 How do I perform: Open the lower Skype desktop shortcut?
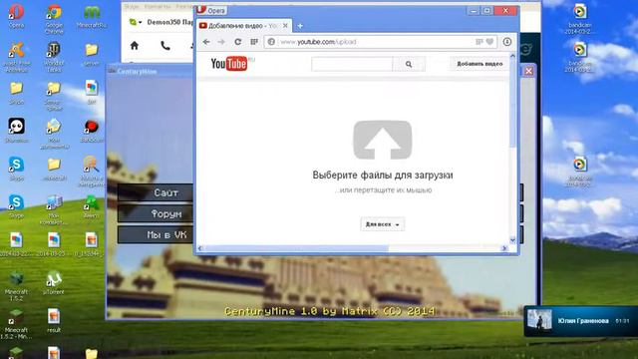16,206
